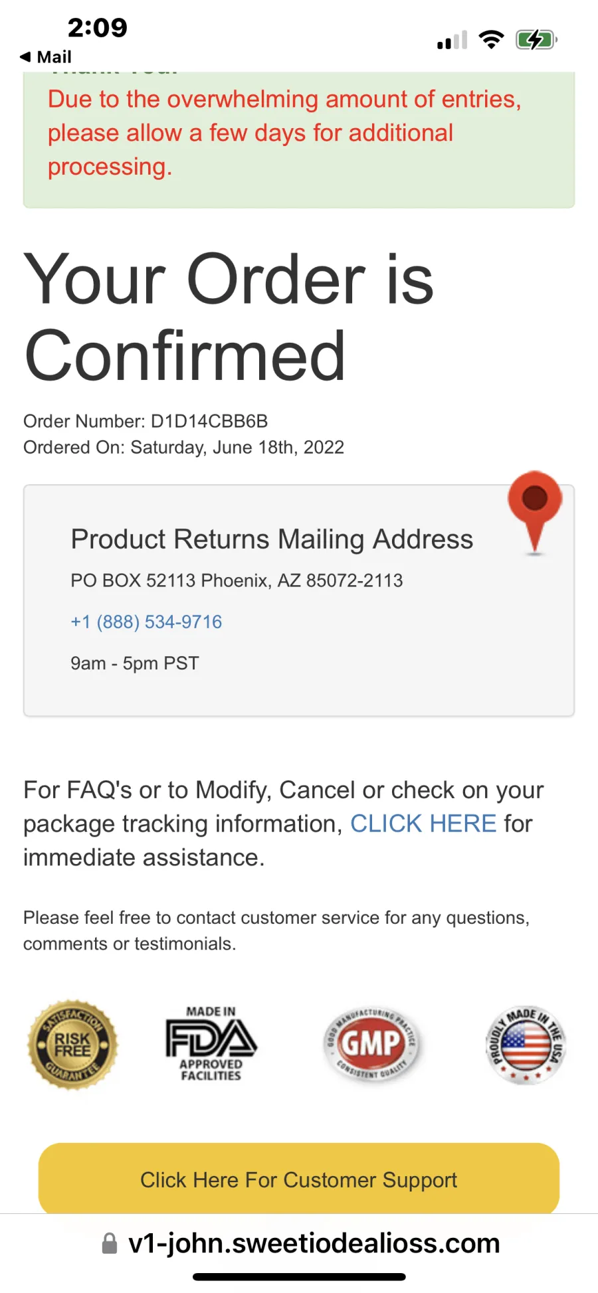This screenshot has width=598, height=1293.
Task: Tap the green processing notice banner
Action: click(x=299, y=139)
